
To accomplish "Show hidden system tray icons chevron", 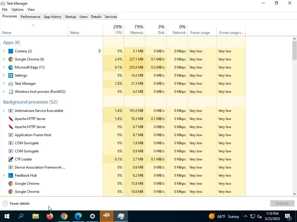I will click(245, 217).
